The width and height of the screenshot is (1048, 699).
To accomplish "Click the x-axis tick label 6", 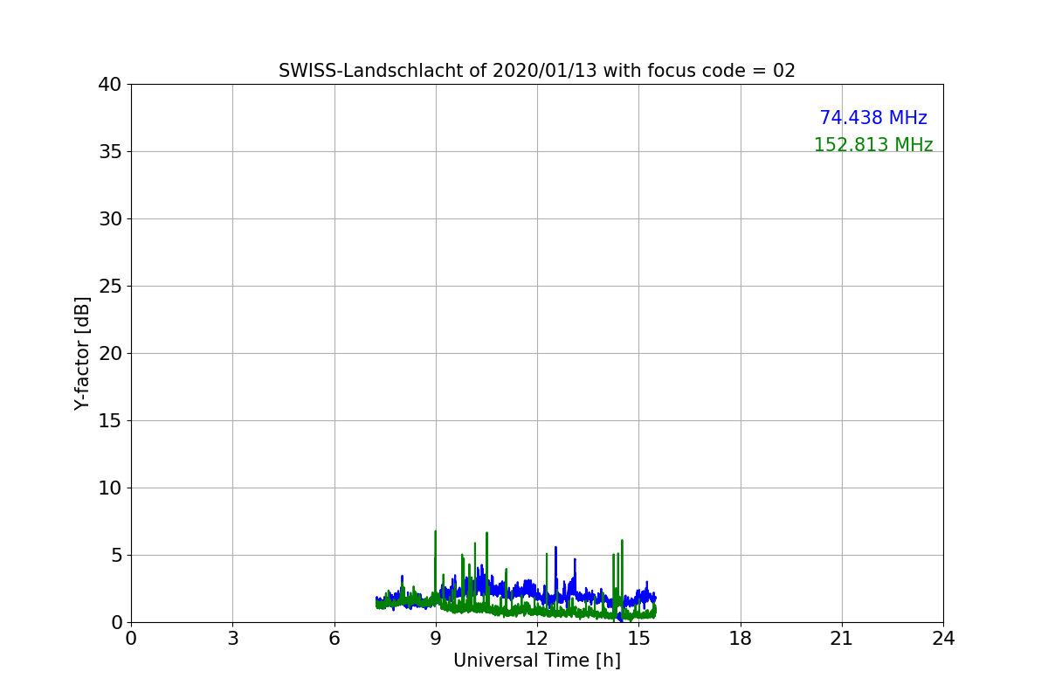I will pyautogui.click(x=334, y=639).
